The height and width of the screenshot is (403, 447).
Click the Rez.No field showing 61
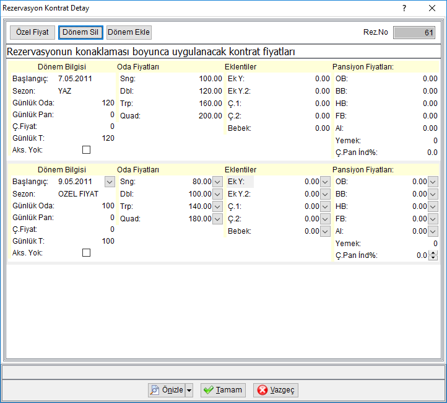click(x=414, y=32)
